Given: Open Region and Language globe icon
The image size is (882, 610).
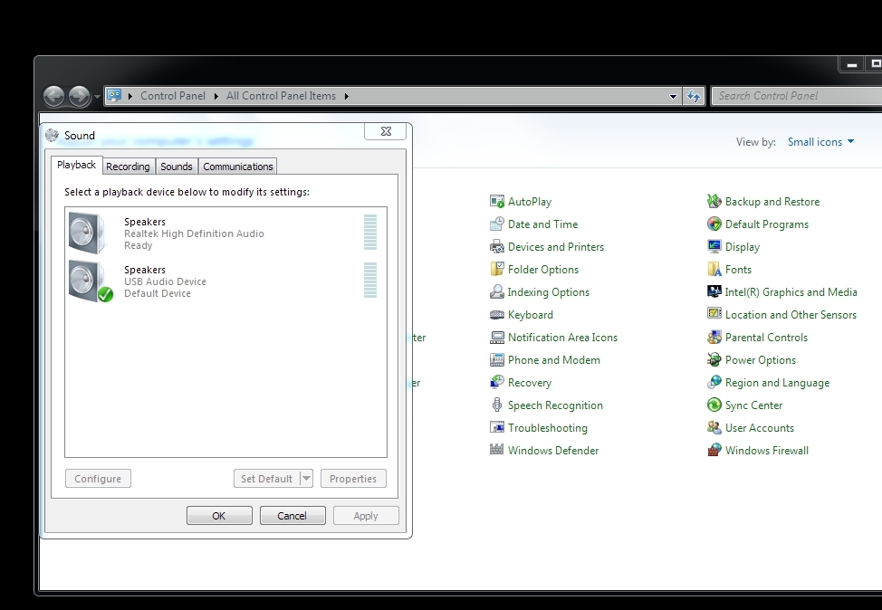Looking at the screenshot, I should tap(714, 382).
